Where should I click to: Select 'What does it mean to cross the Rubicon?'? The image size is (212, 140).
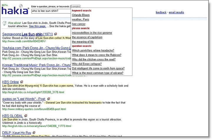[x=97, y=55]
